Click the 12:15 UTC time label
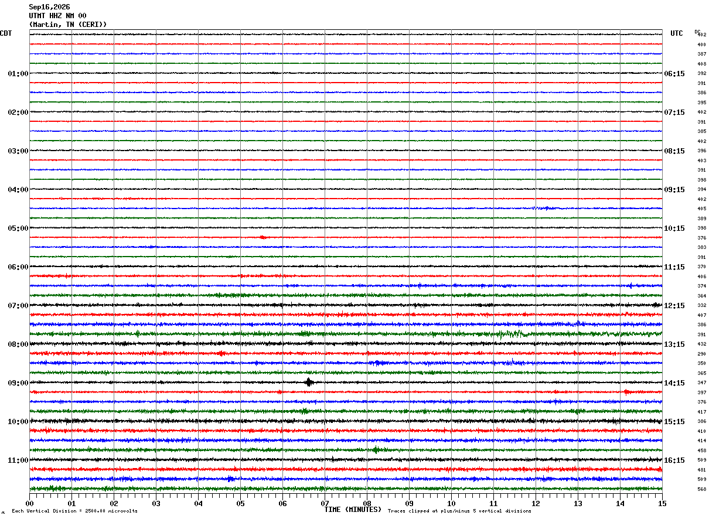 674,306
